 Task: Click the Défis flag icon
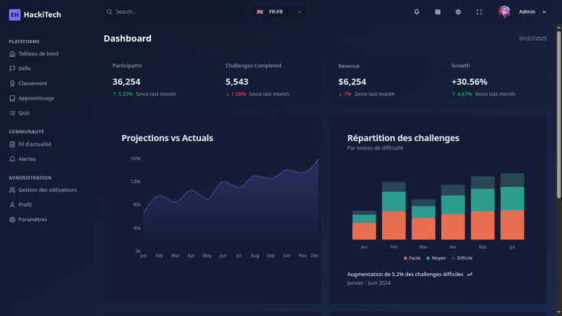coord(12,68)
